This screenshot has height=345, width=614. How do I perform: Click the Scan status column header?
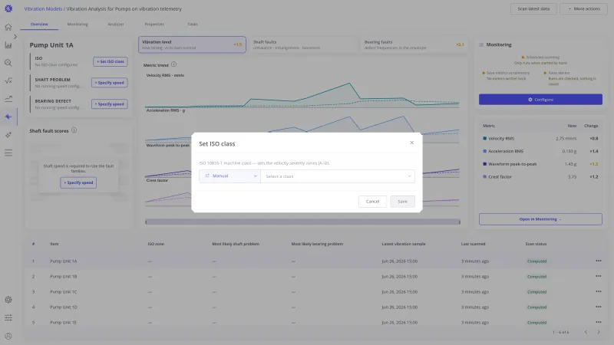(x=536, y=244)
